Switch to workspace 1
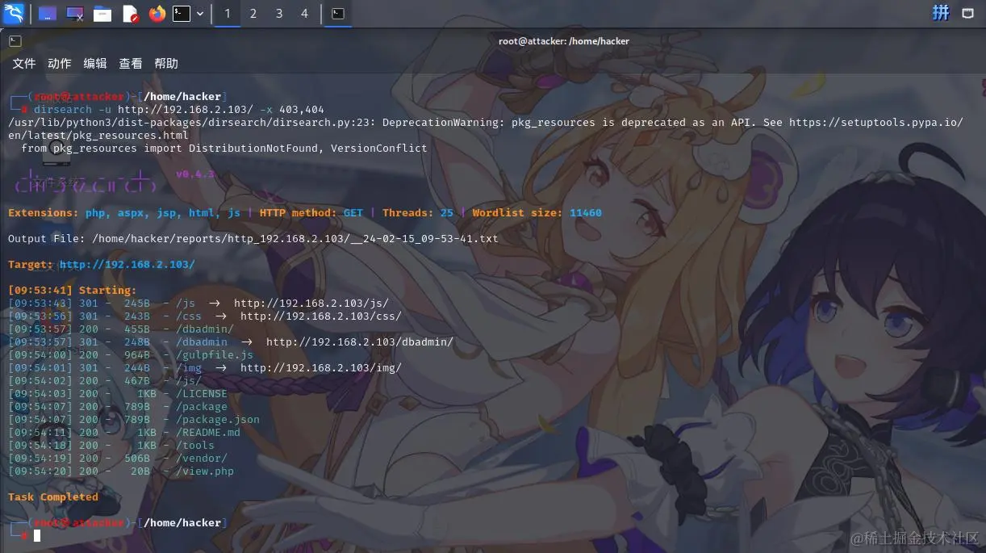The height and width of the screenshot is (553, 986). (x=228, y=14)
